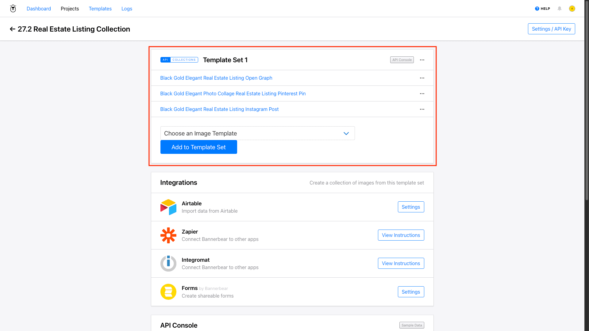Open options for Open Graph template
The width and height of the screenshot is (589, 331).
click(x=422, y=78)
